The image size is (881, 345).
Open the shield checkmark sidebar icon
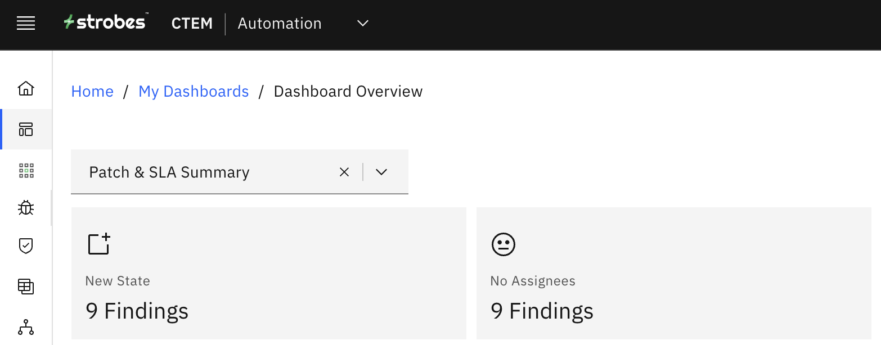coord(26,246)
